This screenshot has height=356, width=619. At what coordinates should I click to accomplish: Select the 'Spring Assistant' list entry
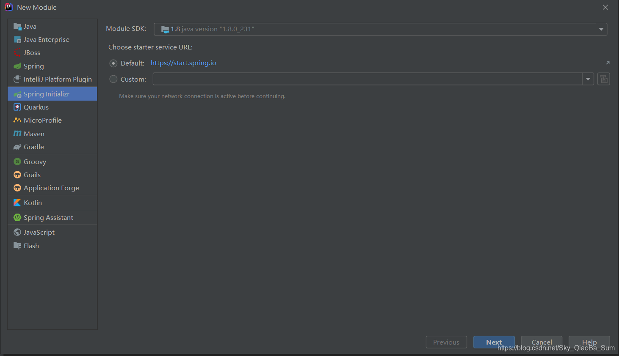tap(53, 218)
